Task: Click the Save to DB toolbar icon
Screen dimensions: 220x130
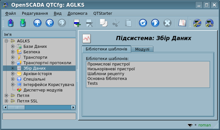Action: click(x=23, y=23)
